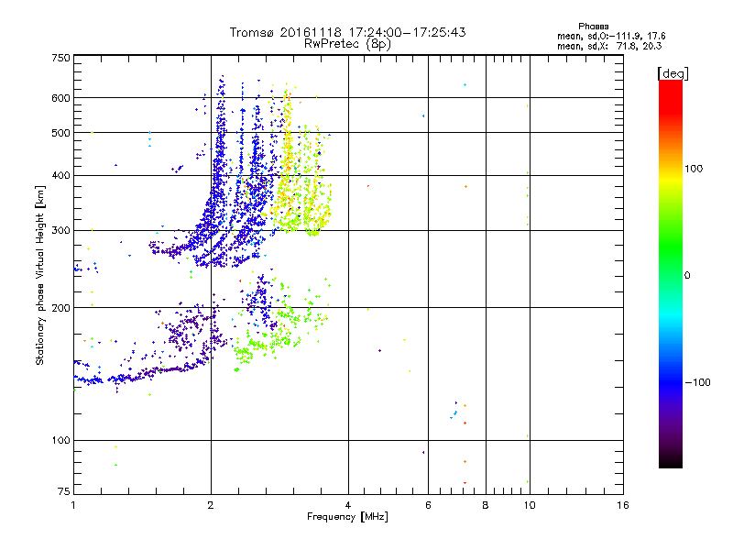Click the 'RwPretec (8p)' subtitle
The width and height of the screenshot is (733, 550).
(x=347, y=44)
